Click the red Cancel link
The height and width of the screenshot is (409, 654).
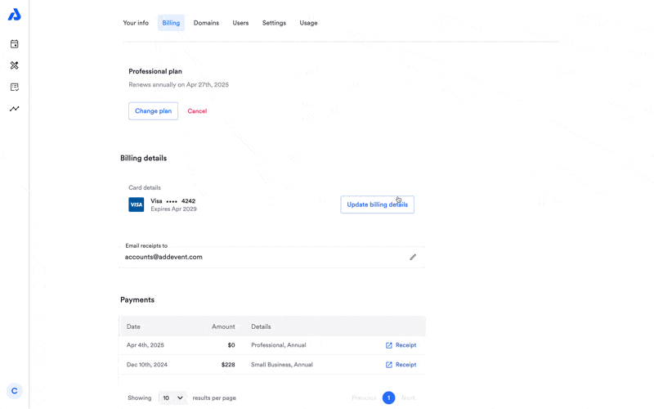[197, 111]
